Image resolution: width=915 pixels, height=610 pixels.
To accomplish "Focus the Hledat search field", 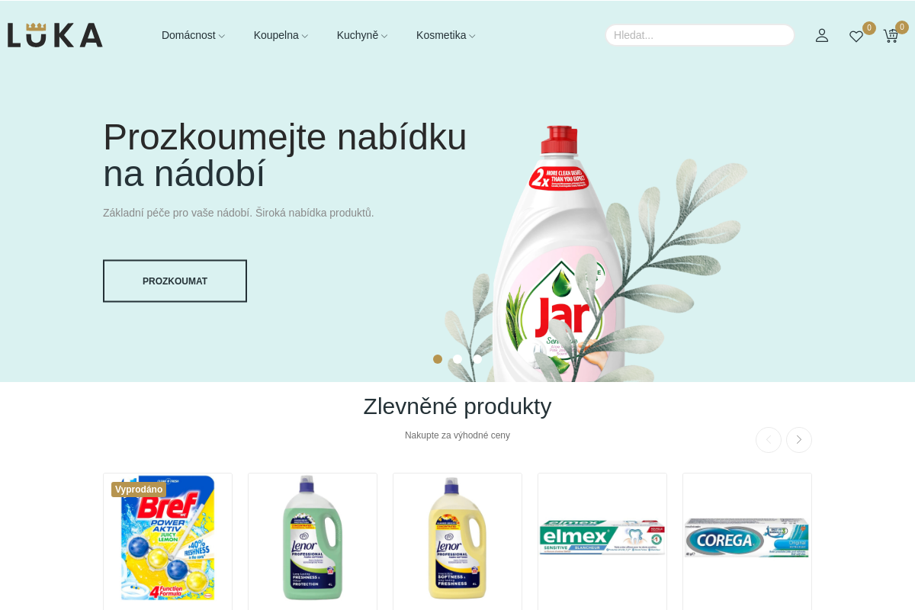I will [700, 35].
